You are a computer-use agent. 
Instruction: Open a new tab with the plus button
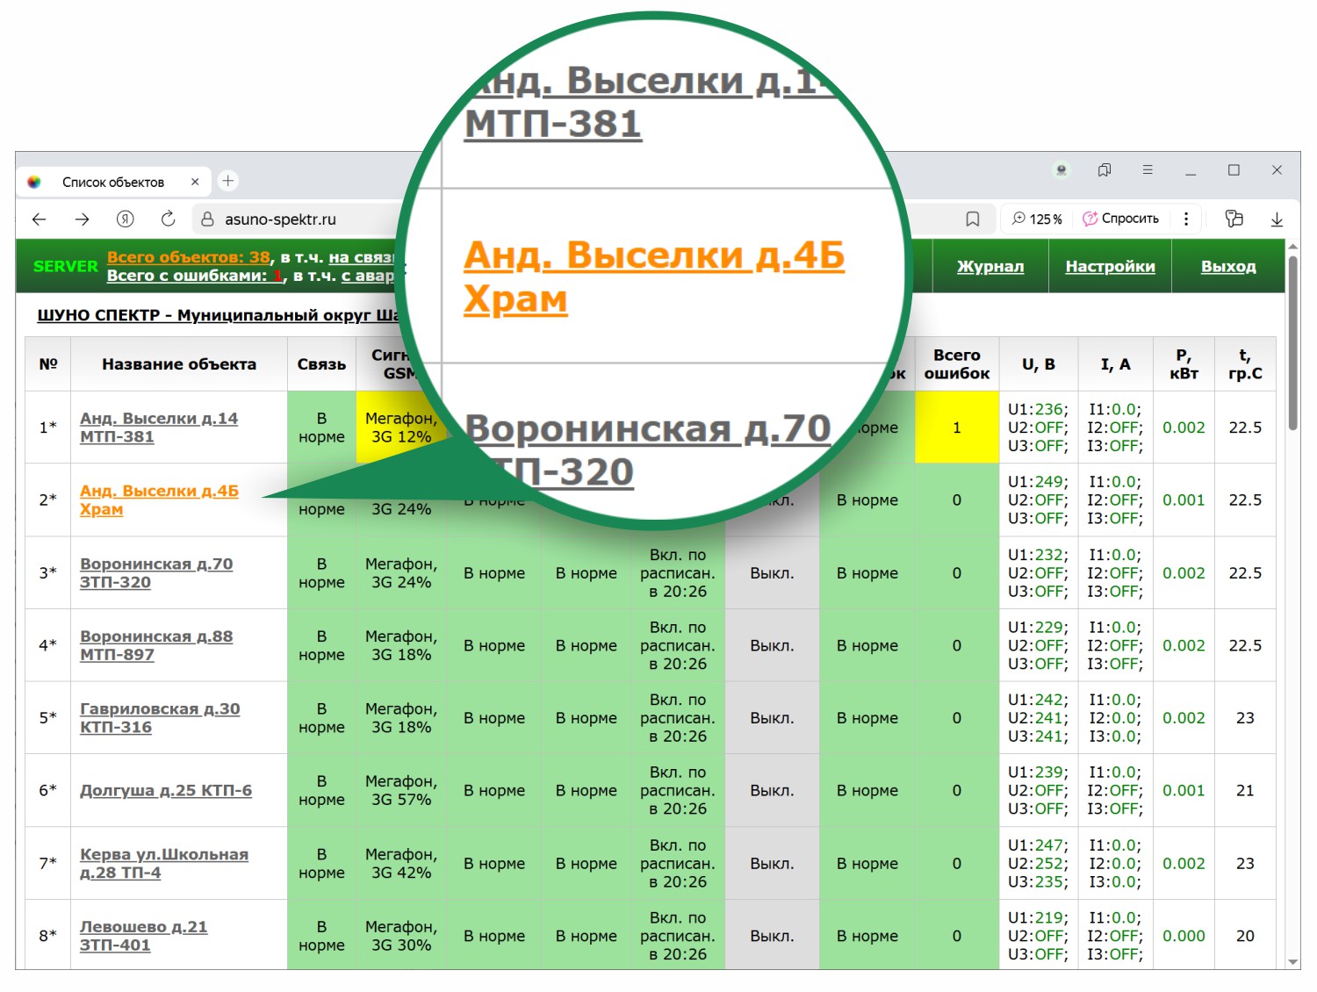click(228, 181)
